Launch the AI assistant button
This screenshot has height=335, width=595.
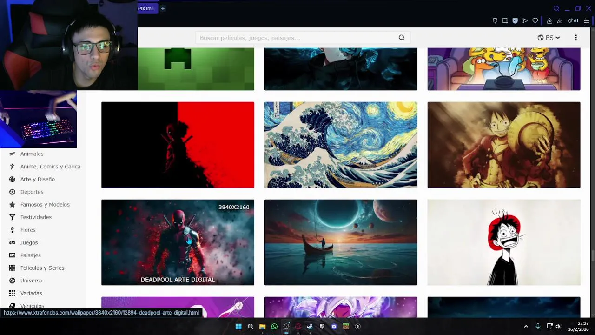coord(573,21)
